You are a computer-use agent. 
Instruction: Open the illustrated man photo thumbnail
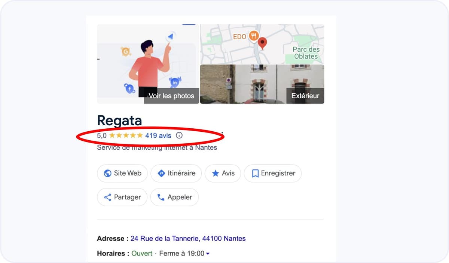tap(148, 64)
